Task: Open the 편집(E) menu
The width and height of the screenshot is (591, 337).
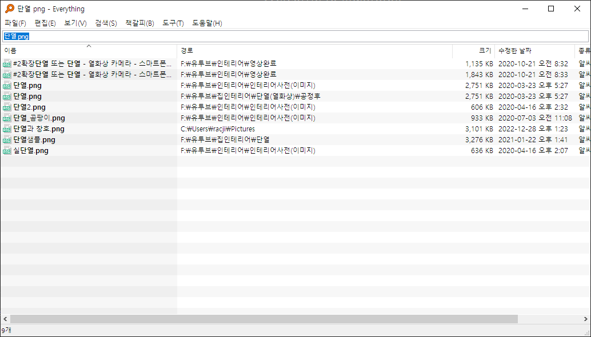Action: 45,23
